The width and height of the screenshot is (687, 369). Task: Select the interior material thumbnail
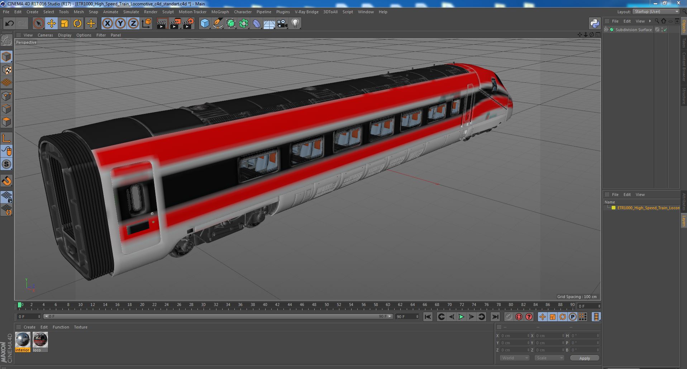pyautogui.click(x=22, y=340)
